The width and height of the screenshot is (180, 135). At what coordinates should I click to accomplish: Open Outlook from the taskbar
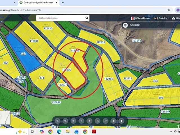point(76,132)
